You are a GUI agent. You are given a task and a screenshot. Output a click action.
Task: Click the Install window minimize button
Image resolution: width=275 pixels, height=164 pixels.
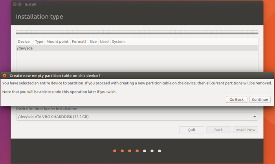(20, 4)
